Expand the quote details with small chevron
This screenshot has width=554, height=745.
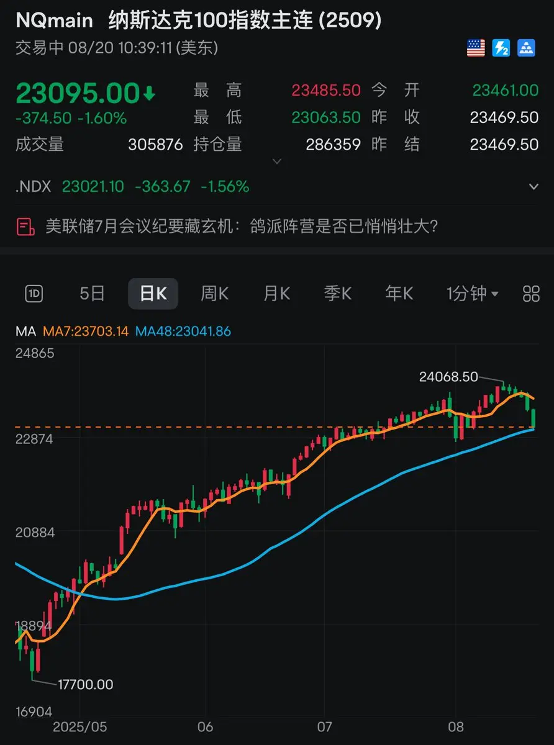click(x=278, y=161)
